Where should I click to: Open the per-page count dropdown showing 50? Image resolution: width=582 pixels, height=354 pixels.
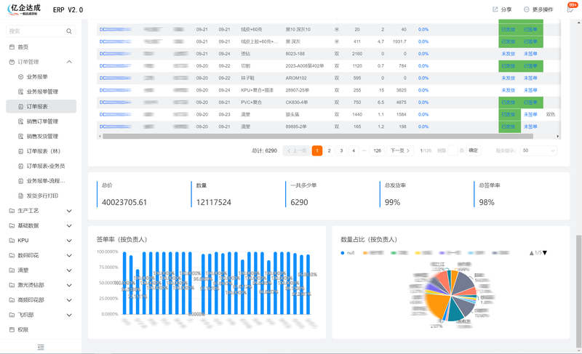click(538, 150)
